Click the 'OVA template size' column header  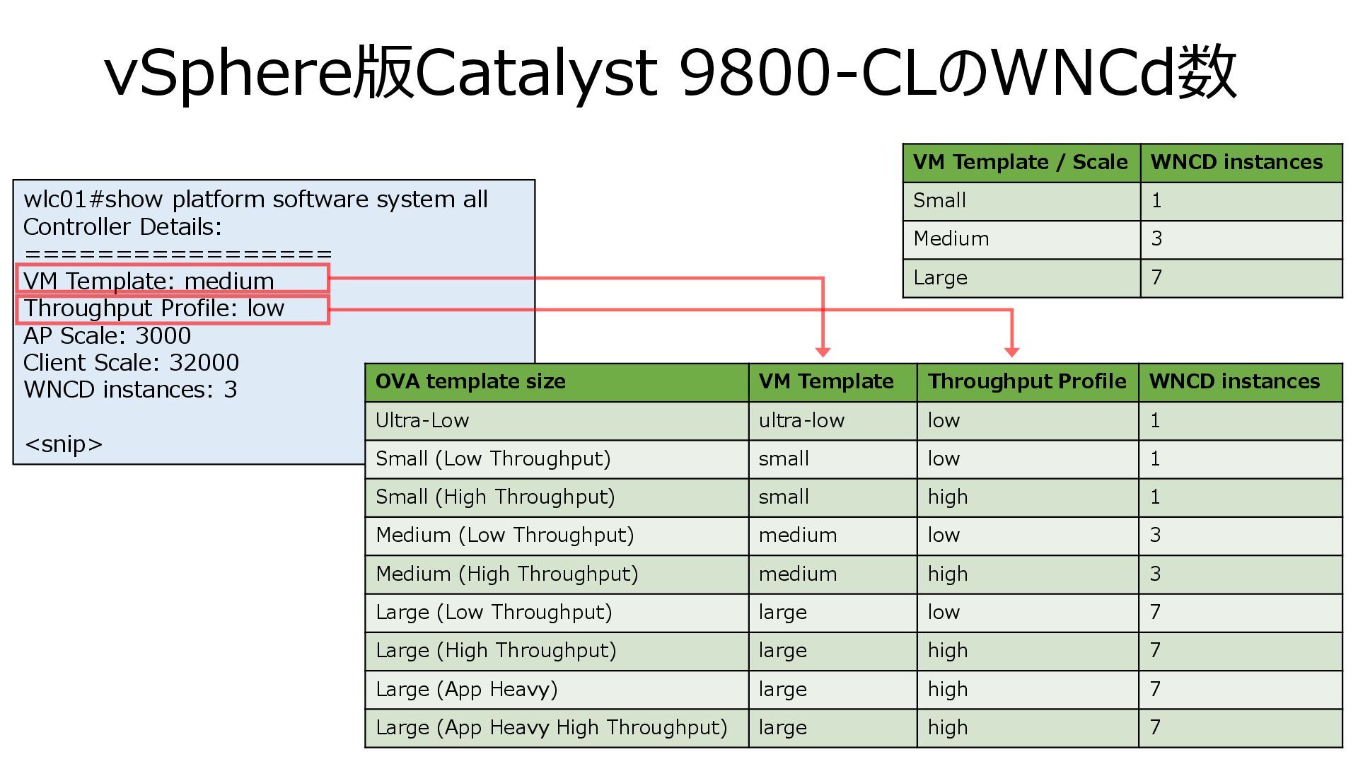tap(470, 382)
